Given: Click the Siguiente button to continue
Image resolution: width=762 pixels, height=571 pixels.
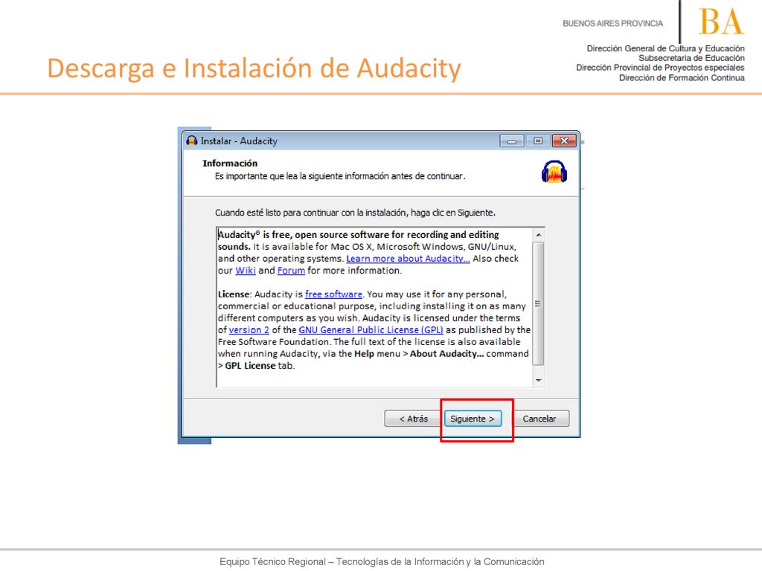Looking at the screenshot, I should coord(473,419).
